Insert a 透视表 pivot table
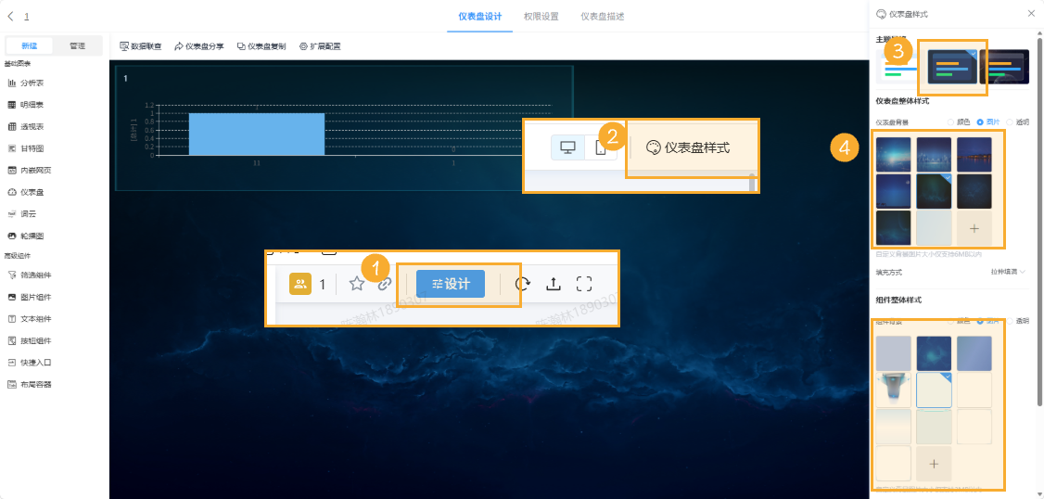This screenshot has height=499, width=1044. (25, 126)
